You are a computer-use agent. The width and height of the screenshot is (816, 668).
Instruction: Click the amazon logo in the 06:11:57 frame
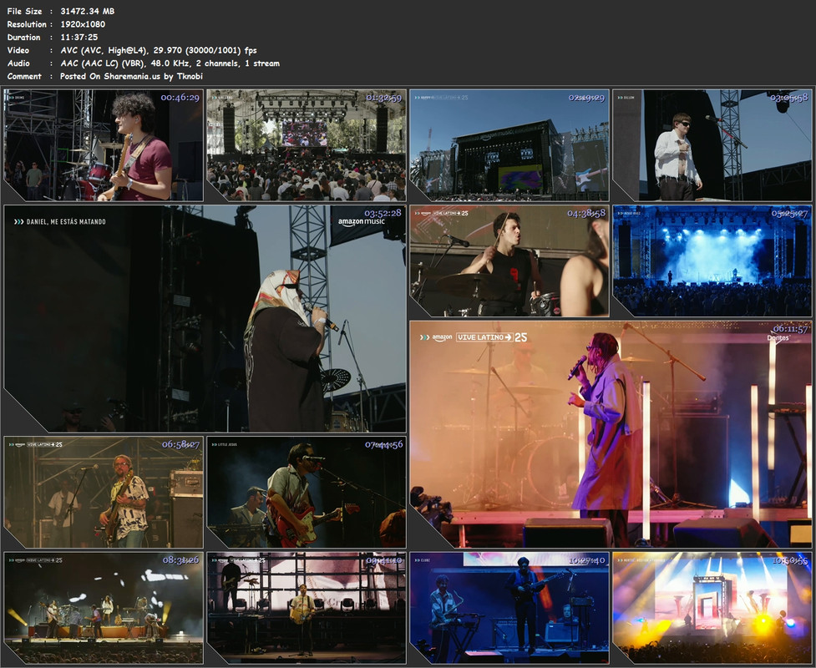[442, 337]
